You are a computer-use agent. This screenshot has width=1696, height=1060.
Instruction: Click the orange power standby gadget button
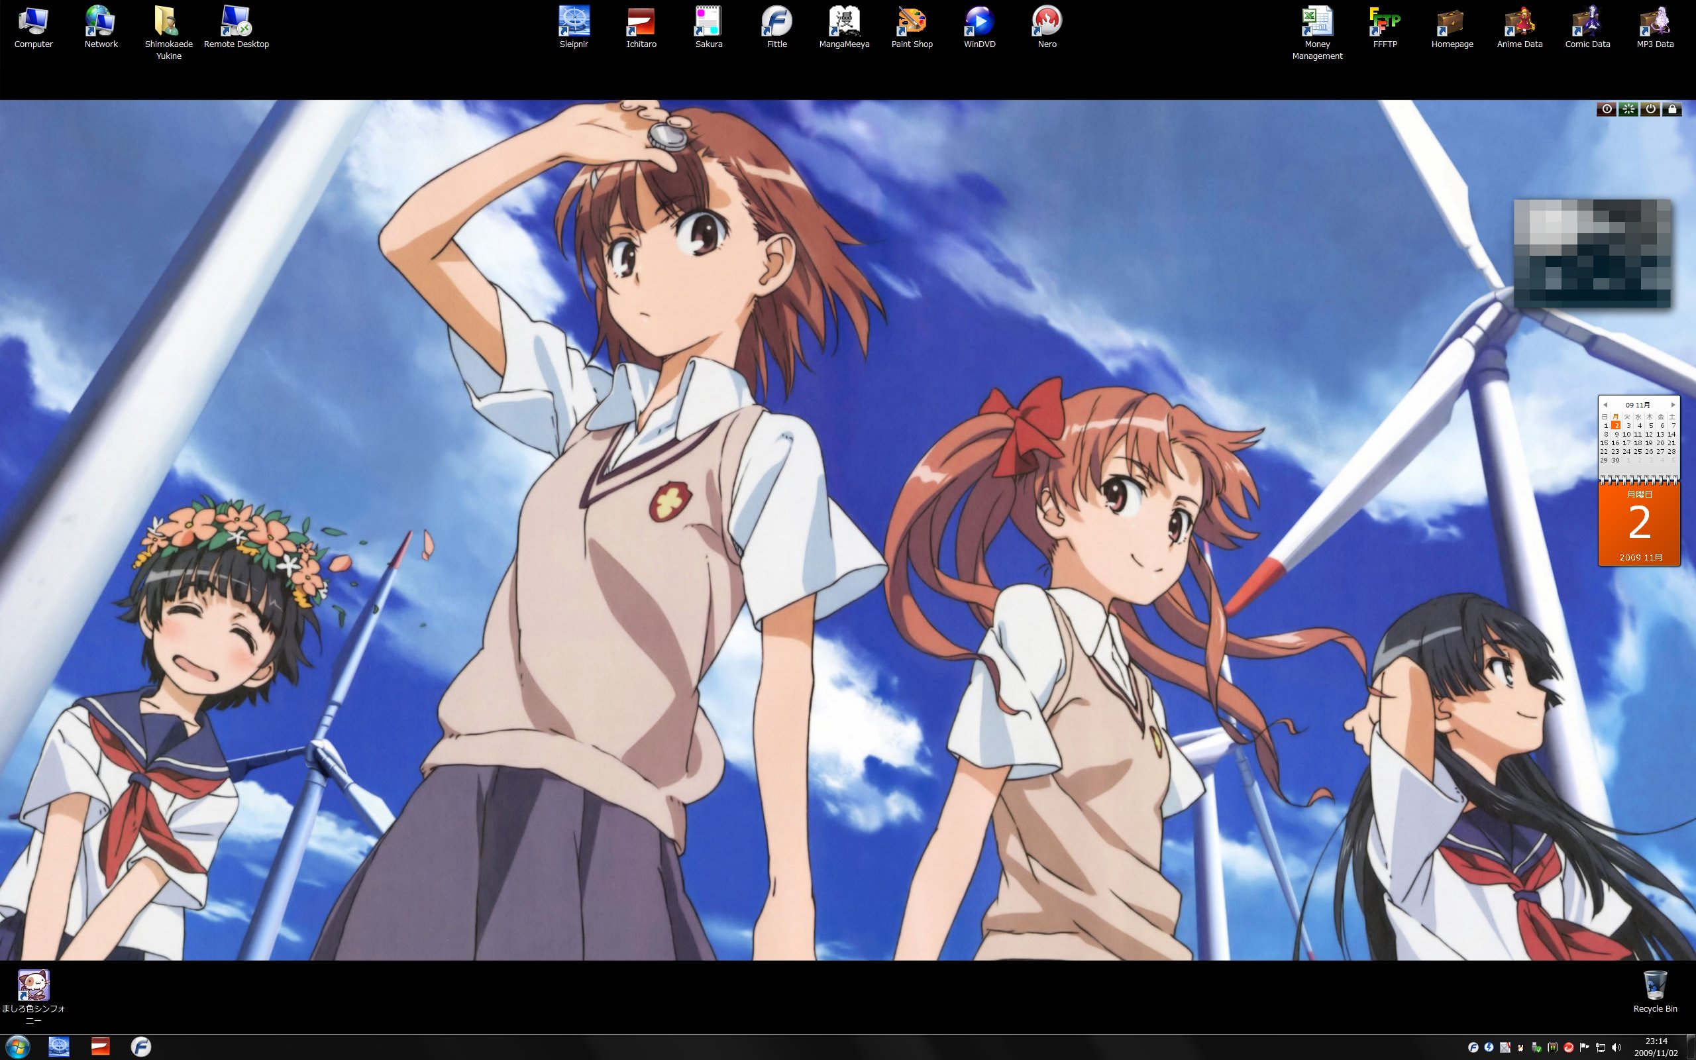click(x=1650, y=109)
